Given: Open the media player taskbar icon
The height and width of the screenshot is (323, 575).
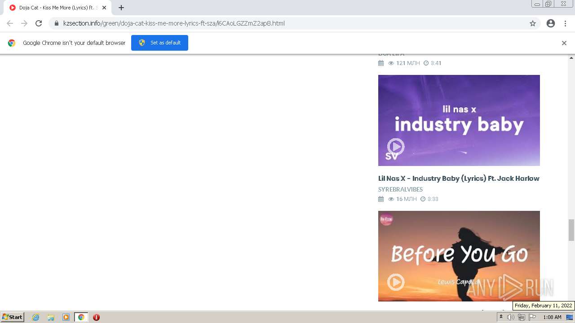Looking at the screenshot, I should pyautogui.click(x=66, y=317).
